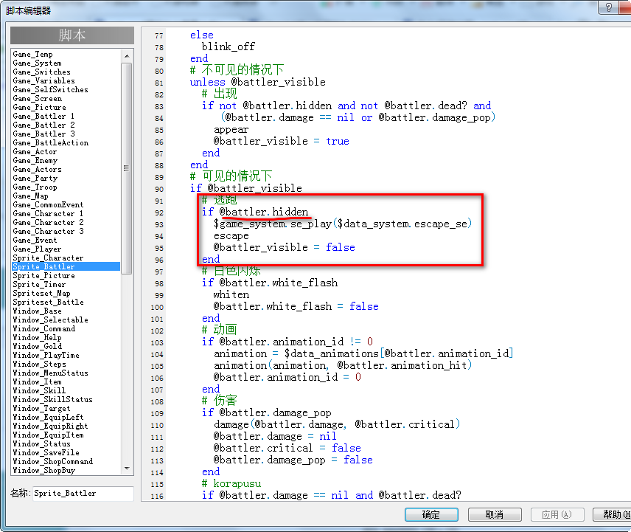Select the Window_MenuStatus script
This screenshot has height=532, width=631.
(x=50, y=373)
